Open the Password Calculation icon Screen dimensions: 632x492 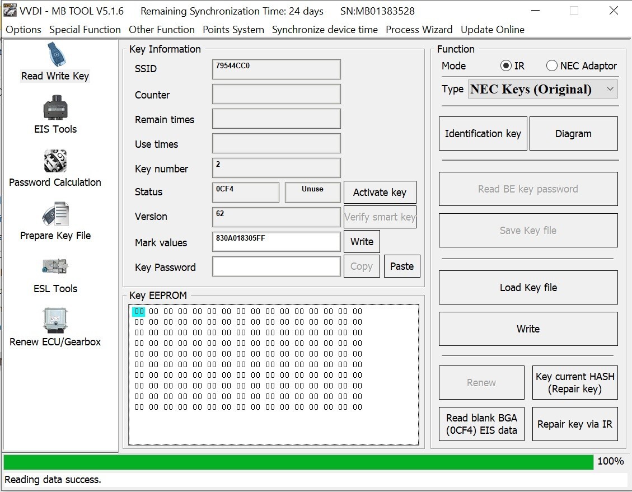pyautogui.click(x=55, y=161)
